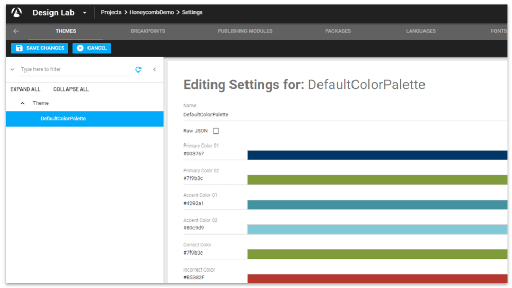Click the Expand All button

point(25,89)
